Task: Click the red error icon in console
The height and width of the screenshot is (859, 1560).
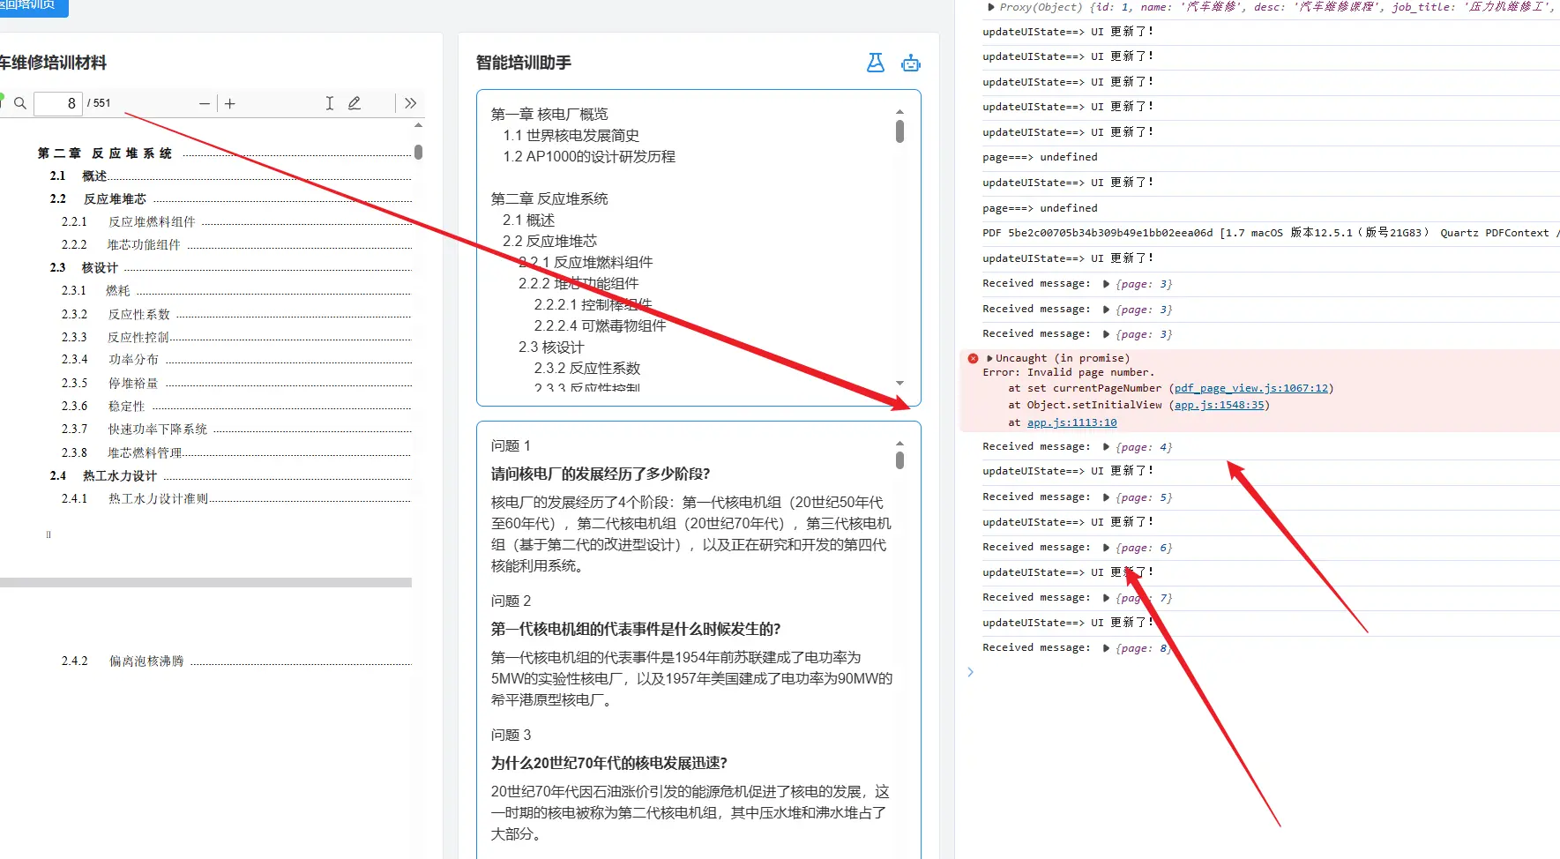Action: click(973, 358)
